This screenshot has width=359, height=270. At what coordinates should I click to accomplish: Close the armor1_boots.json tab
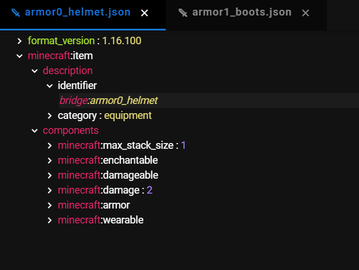(306, 13)
